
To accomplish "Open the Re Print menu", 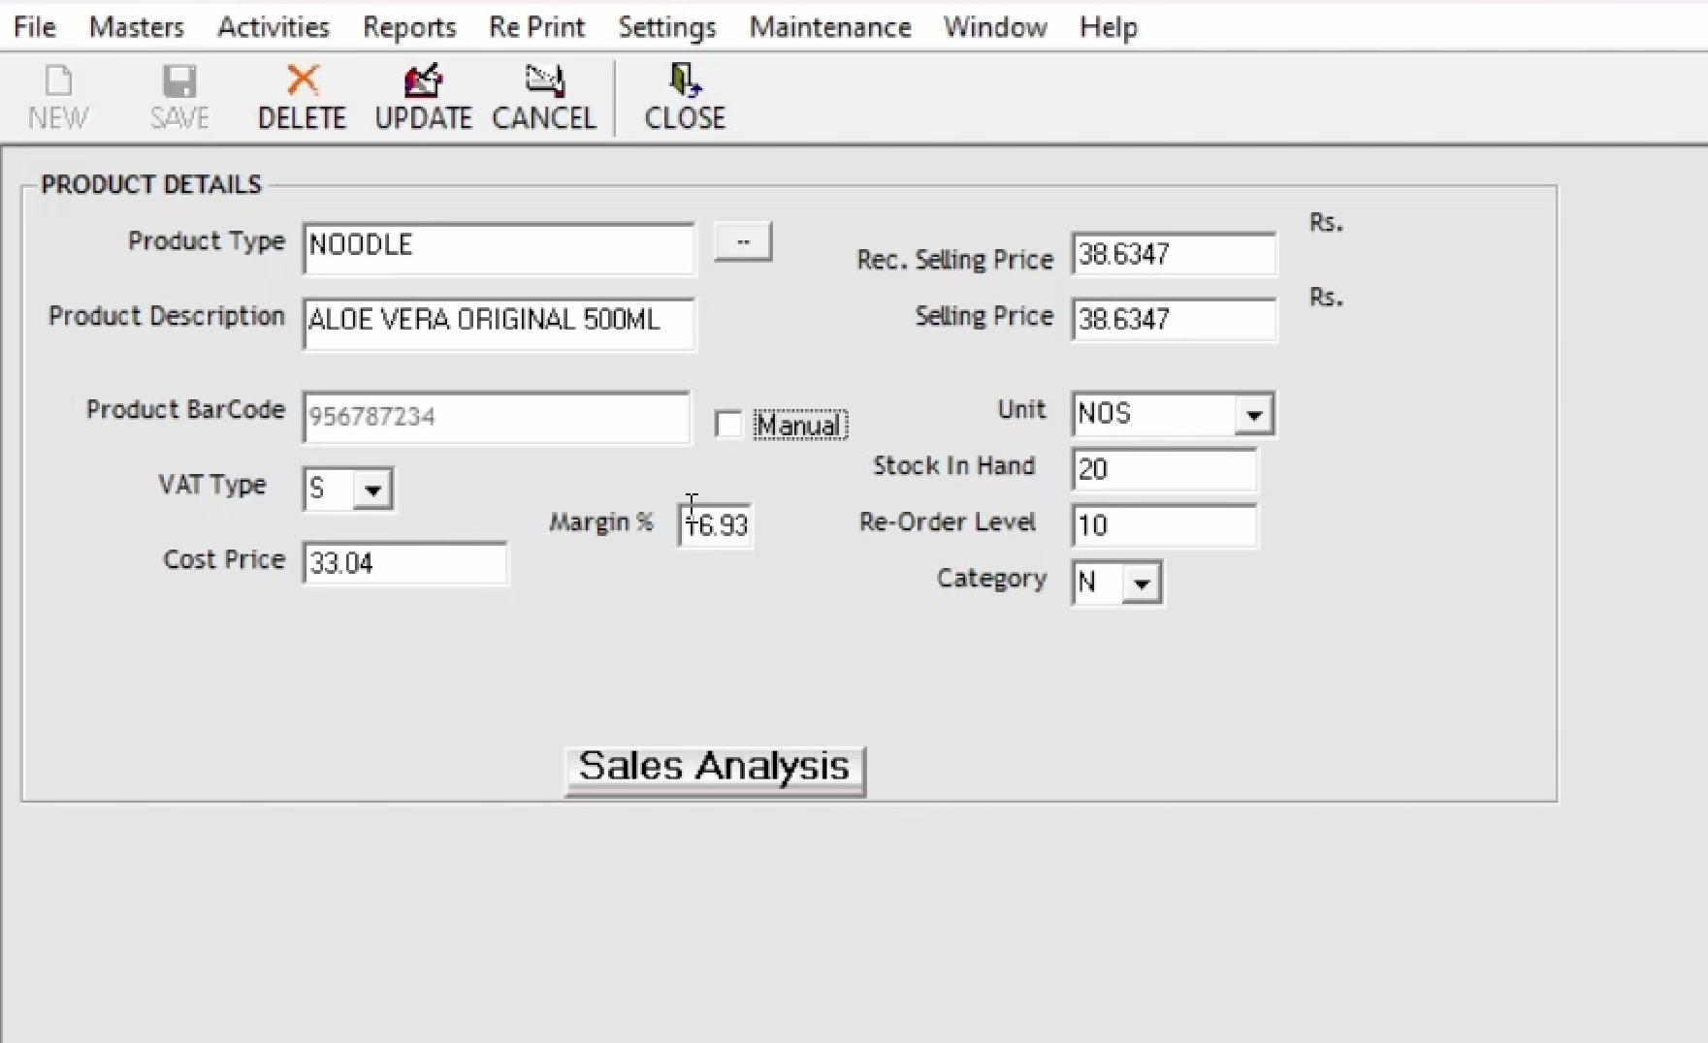I will click(x=537, y=27).
